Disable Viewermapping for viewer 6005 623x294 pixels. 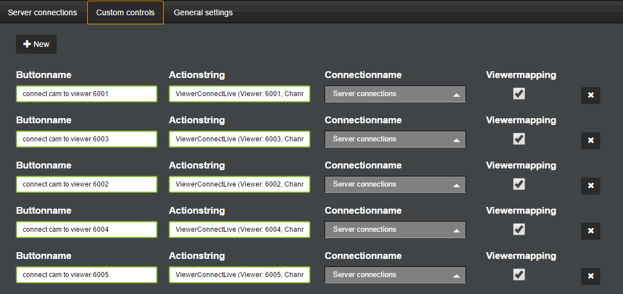pyautogui.click(x=519, y=275)
